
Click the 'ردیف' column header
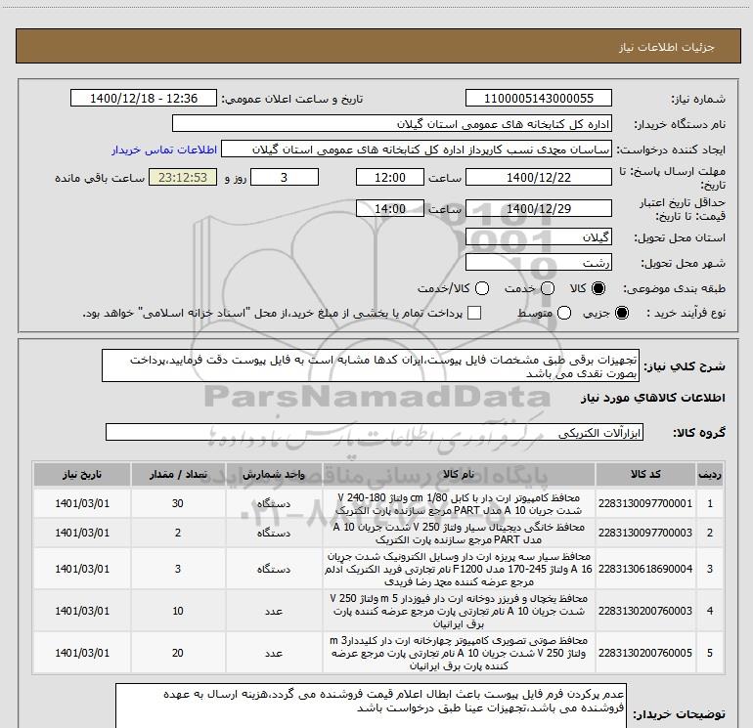click(x=710, y=475)
